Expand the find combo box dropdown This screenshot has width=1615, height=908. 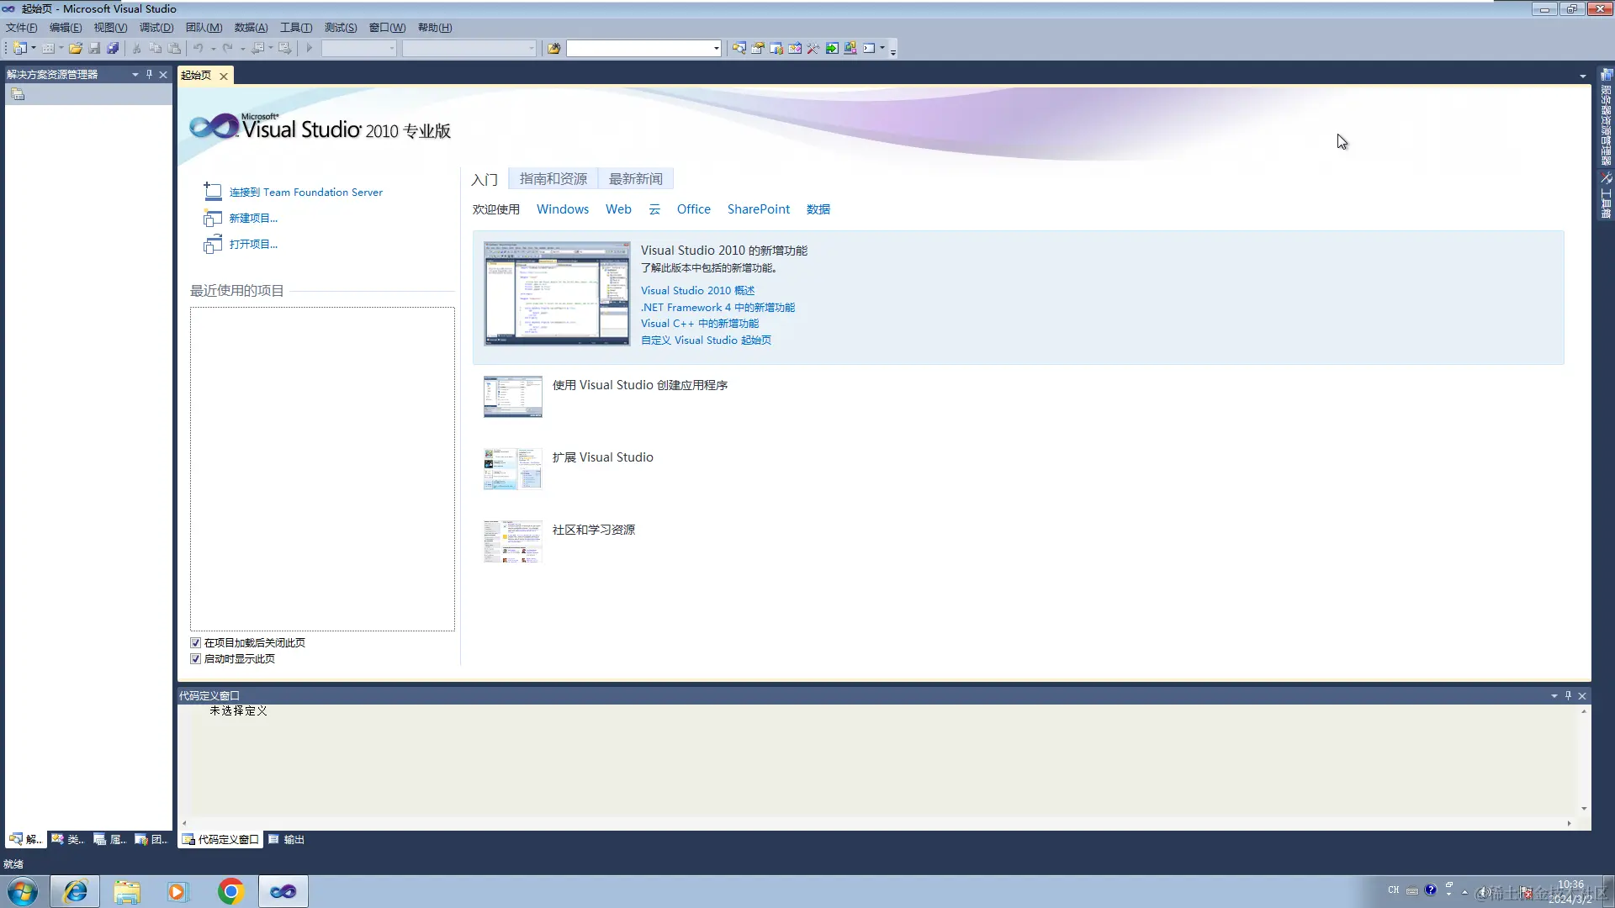[x=716, y=49]
